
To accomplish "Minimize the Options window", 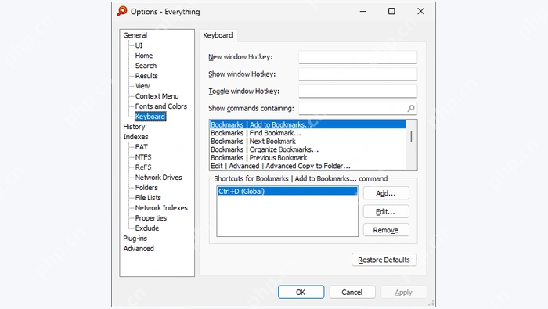I will click(363, 12).
